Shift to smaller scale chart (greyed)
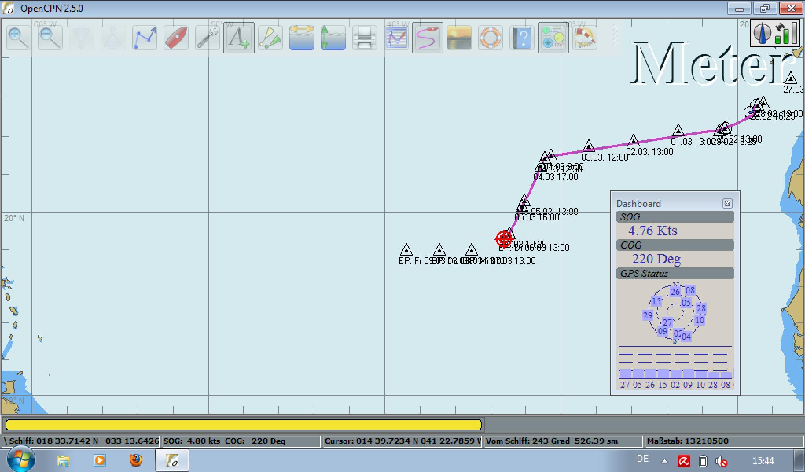 tap(113, 38)
